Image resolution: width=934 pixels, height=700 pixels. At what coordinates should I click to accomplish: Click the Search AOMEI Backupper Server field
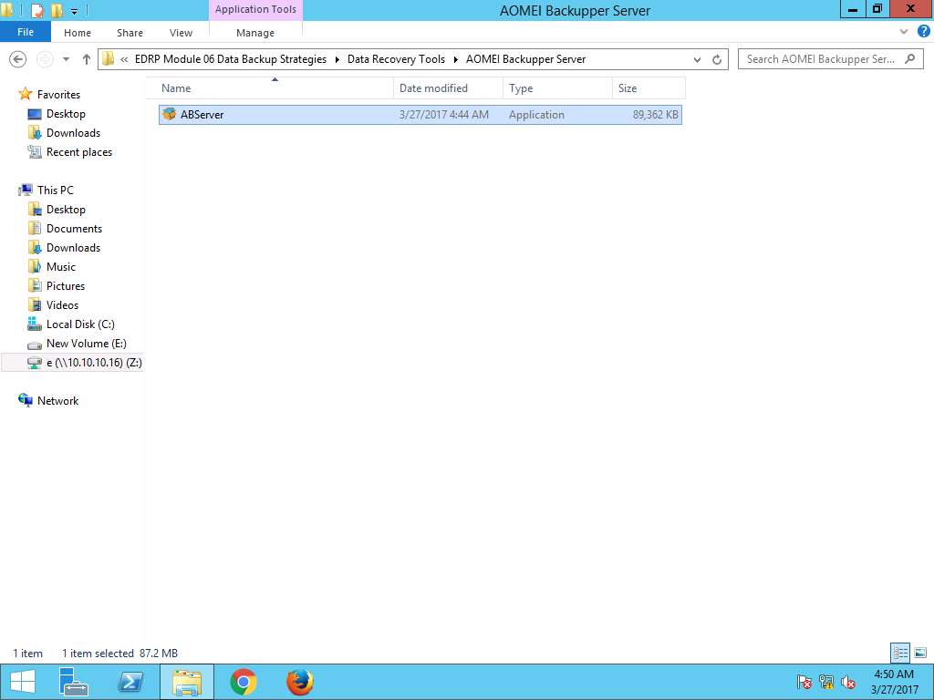tap(830, 59)
